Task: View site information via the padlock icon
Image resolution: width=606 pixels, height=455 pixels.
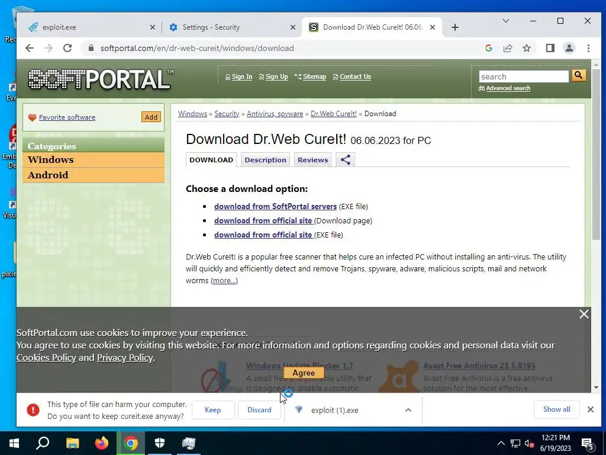Action: [x=91, y=48]
